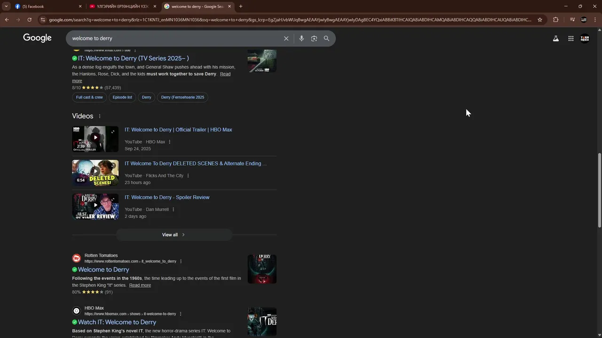Open the IMDb result options menu

point(135,50)
